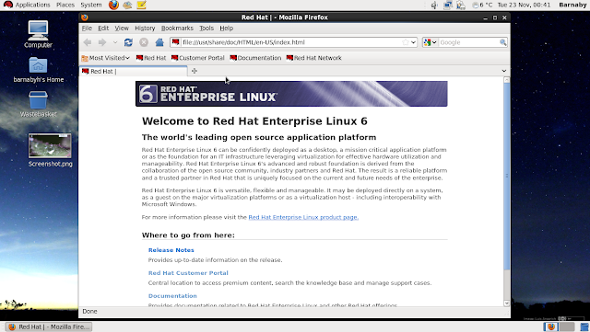This screenshot has height=332, width=590.
Task: Click the Forward navigation arrow
Action: point(102,42)
